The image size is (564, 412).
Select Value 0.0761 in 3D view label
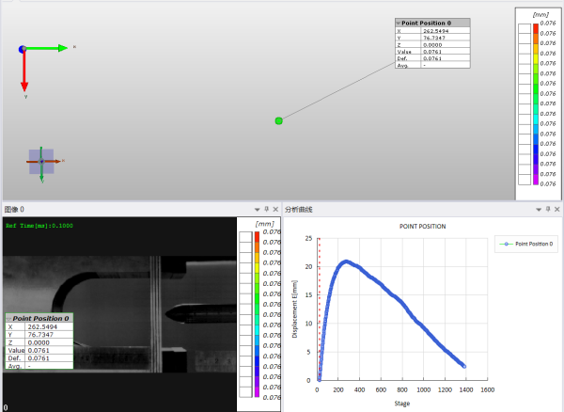446,52
